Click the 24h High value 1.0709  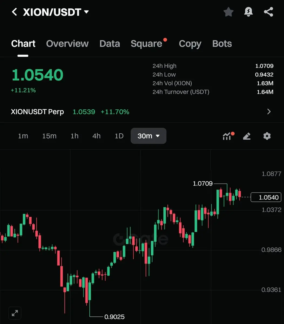(x=264, y=66)
